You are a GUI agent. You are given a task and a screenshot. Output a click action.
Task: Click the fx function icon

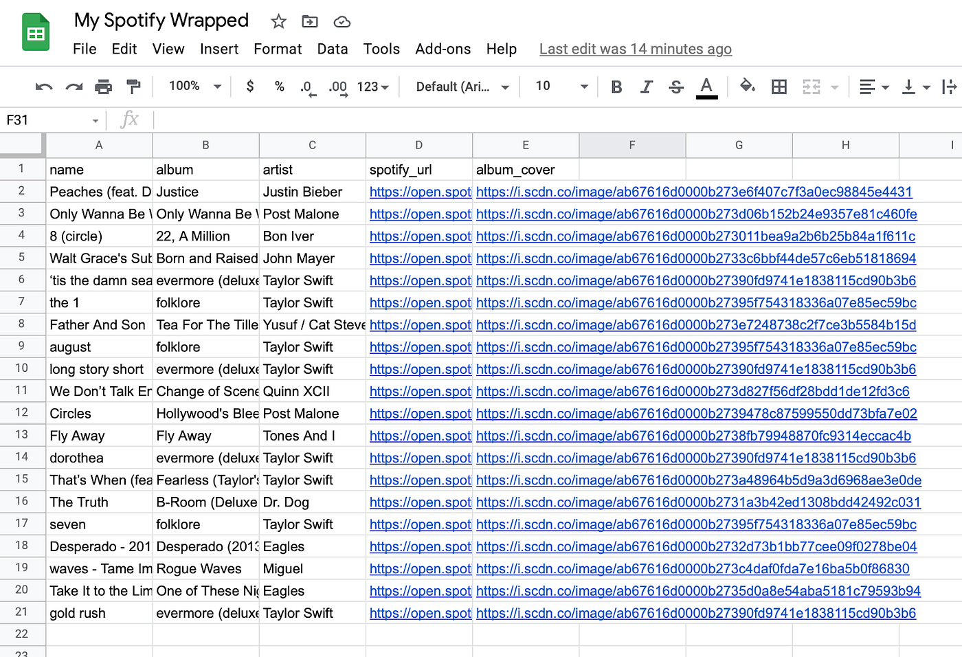coord(129,120)
